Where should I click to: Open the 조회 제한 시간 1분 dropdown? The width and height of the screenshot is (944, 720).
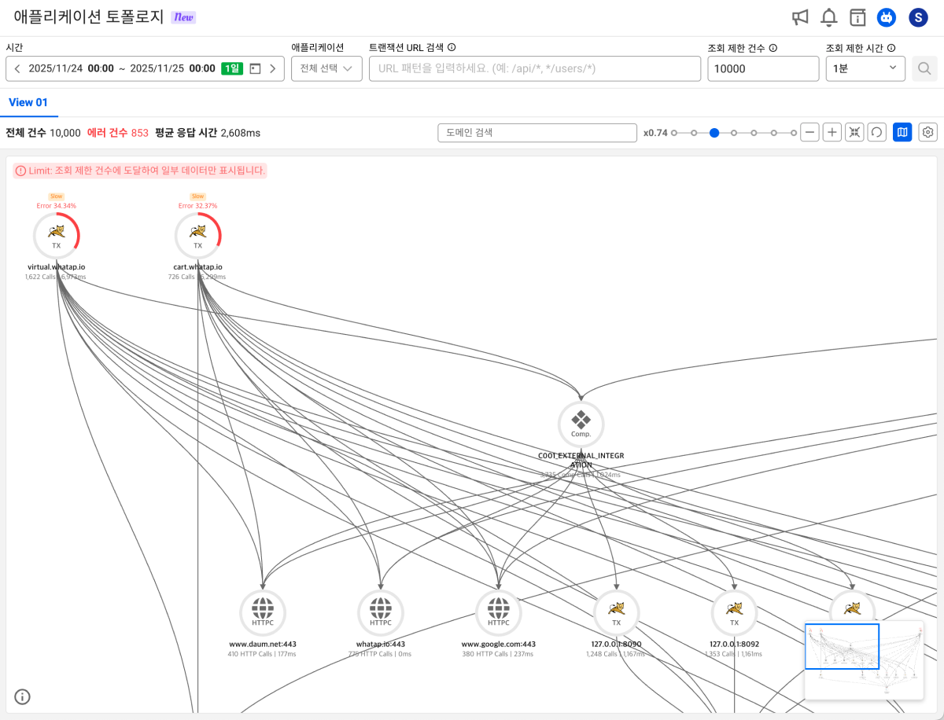[x=865, y=68]
